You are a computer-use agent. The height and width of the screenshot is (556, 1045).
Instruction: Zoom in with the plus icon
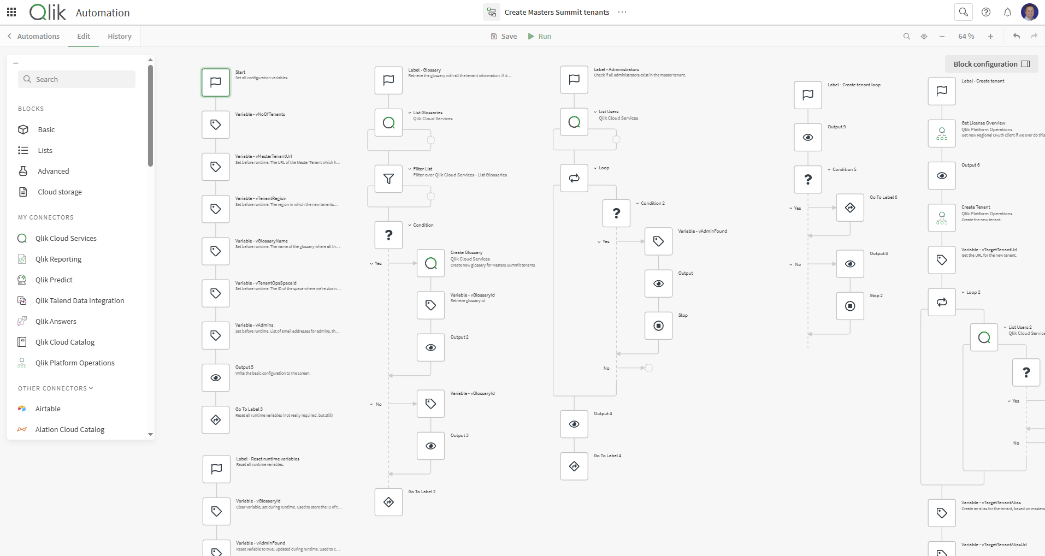click(x=990, y=36)
